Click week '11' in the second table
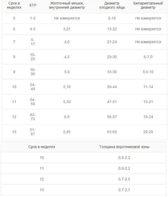This screenshot has height=197, width=168. (x=42, y=168)
